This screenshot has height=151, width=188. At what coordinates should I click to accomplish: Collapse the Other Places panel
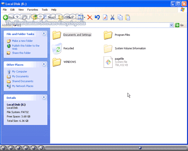(x=44, y=64)
